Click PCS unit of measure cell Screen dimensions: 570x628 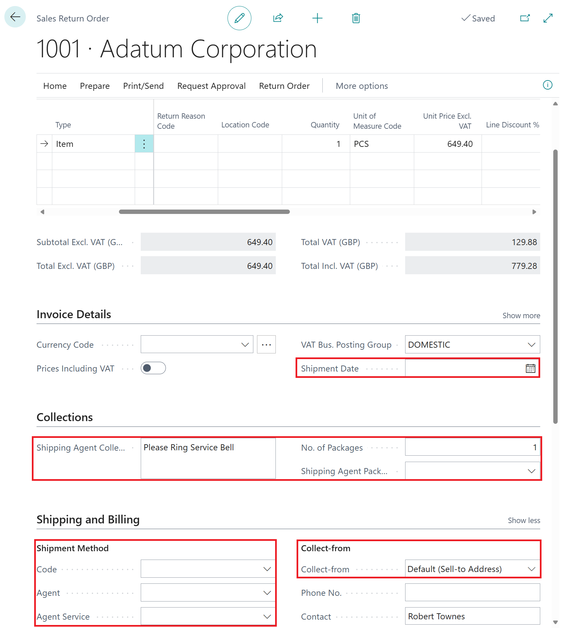[x=382, y=144]
